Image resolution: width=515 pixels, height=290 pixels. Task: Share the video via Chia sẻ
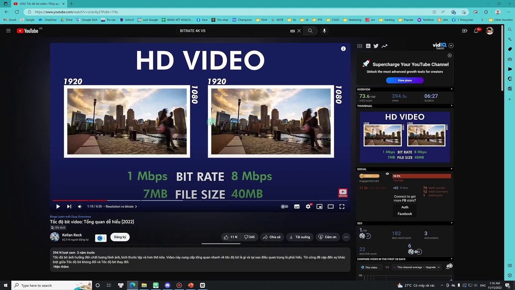pyautogui.click(x=272, y=237)
